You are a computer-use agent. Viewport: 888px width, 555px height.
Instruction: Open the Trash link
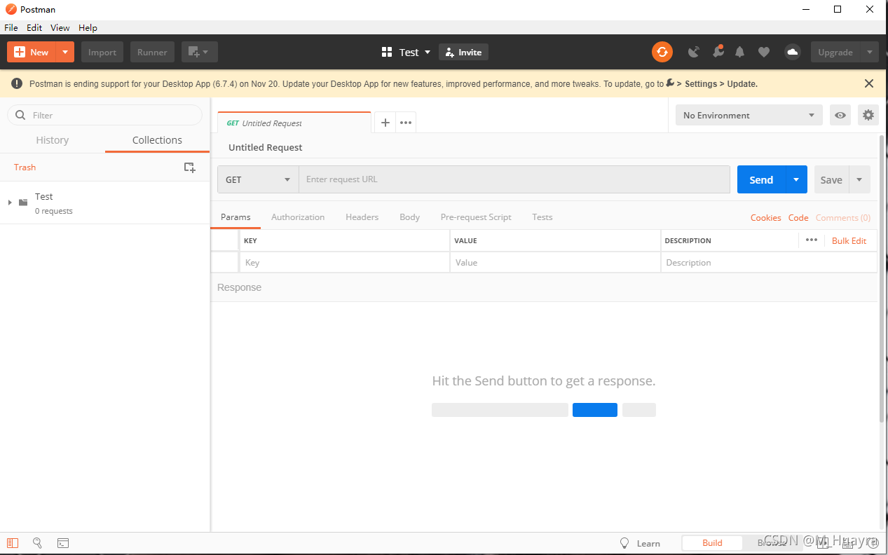click(25, 167)
